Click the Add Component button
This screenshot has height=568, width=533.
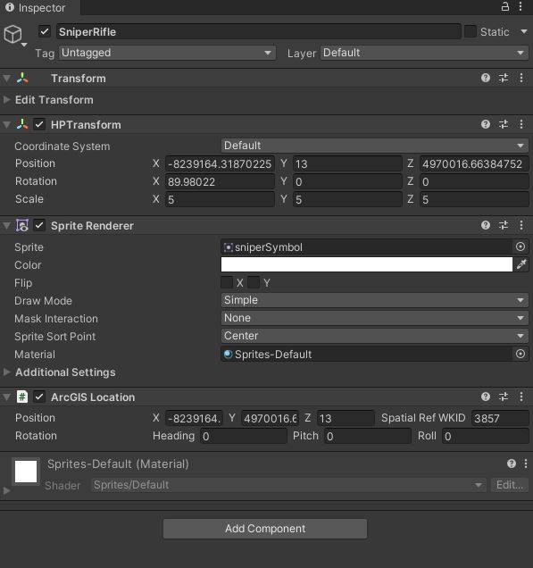point(265,529)
